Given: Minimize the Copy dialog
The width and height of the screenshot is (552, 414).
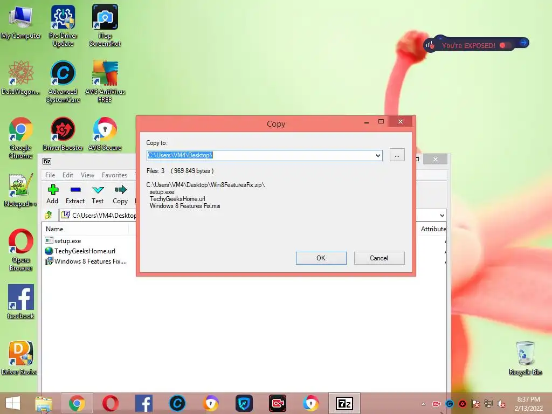Looking at the screenshot, I should (x=367, y=122).
